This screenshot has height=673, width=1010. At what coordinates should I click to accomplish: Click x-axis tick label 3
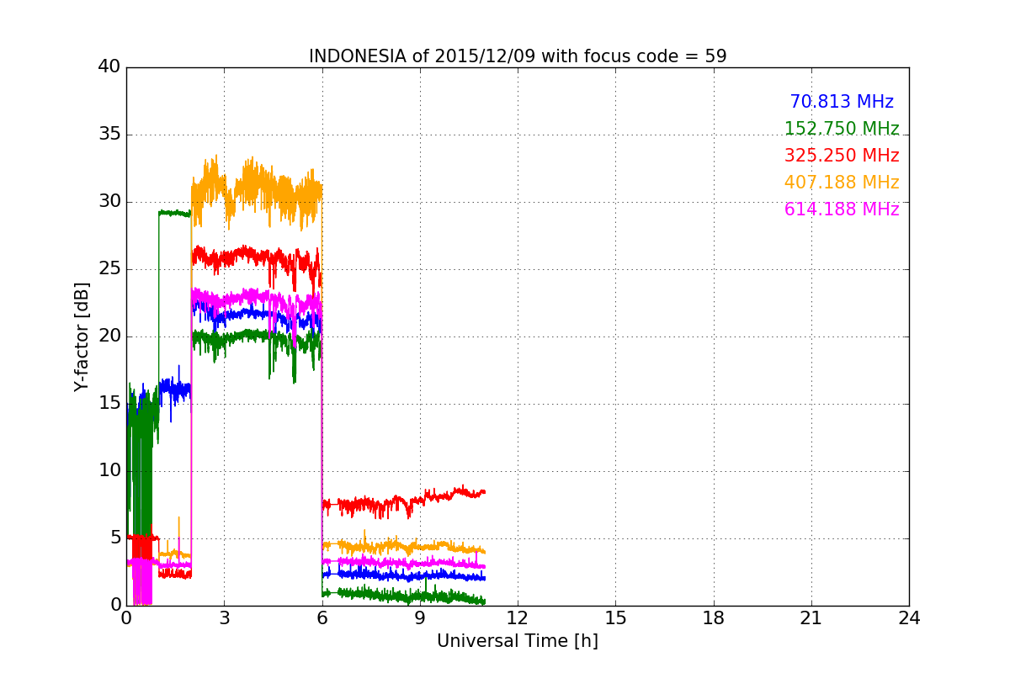click(224, 618)
